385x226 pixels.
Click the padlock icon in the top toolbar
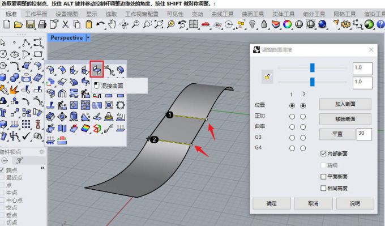[264, 24]
